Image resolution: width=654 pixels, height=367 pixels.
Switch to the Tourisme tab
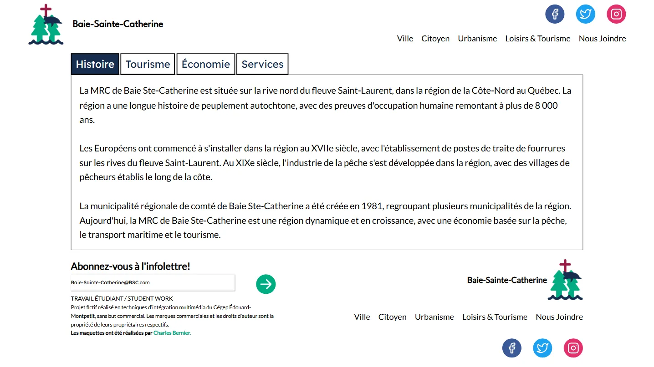pyautogui.click(x=148, y=64)
